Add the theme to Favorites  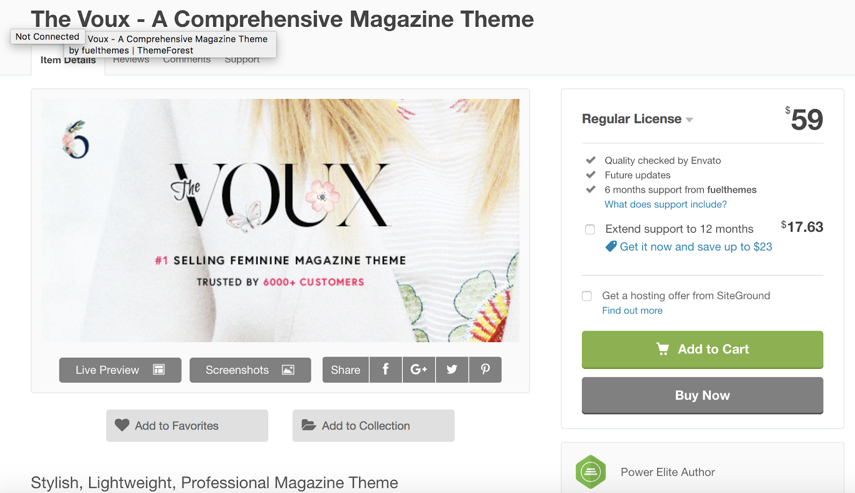pyautogui.click(x=187, y=426)
